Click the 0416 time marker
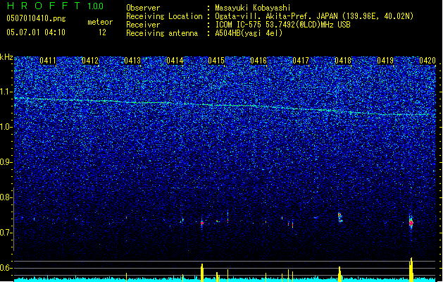The height and width of the screenshot is (282, 443). [x=258, y=61]
